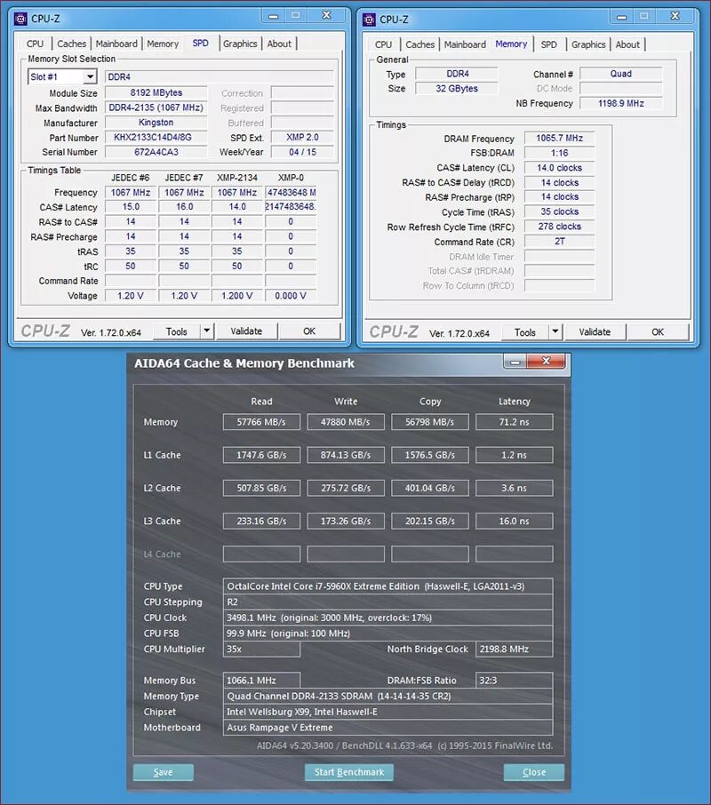
Task: Click CPU Clock field showing 3498.1 MHz
Action: tap(387, 618)
